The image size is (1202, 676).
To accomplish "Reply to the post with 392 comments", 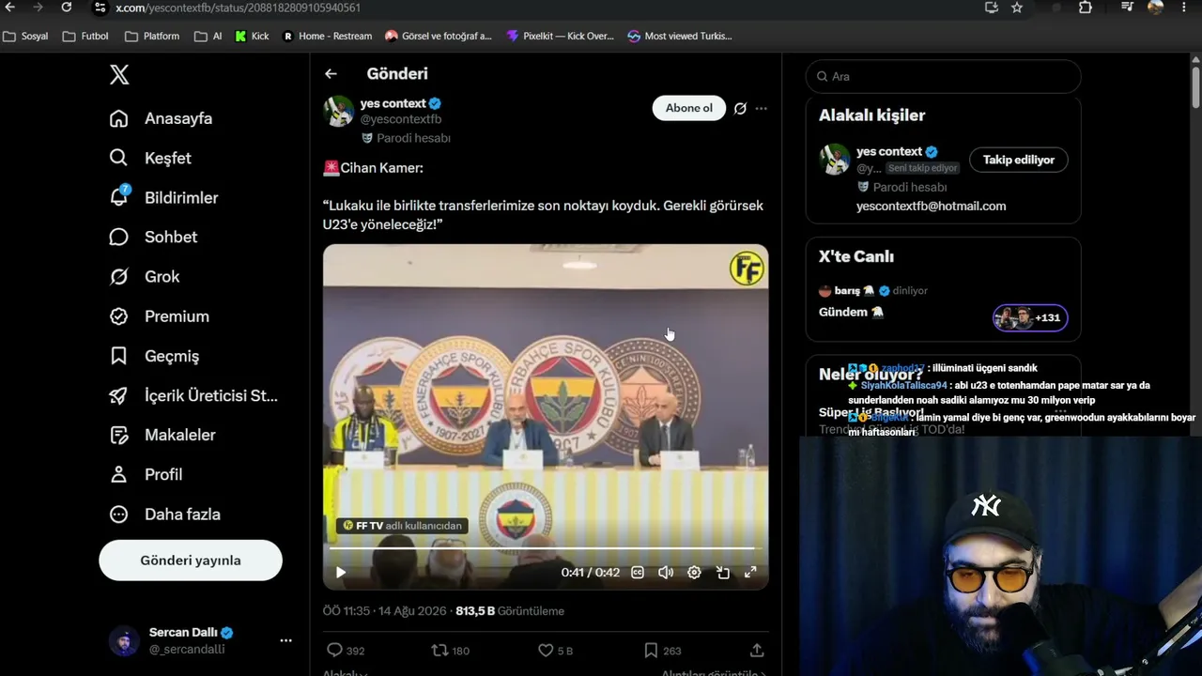I will tap(345, 650).
